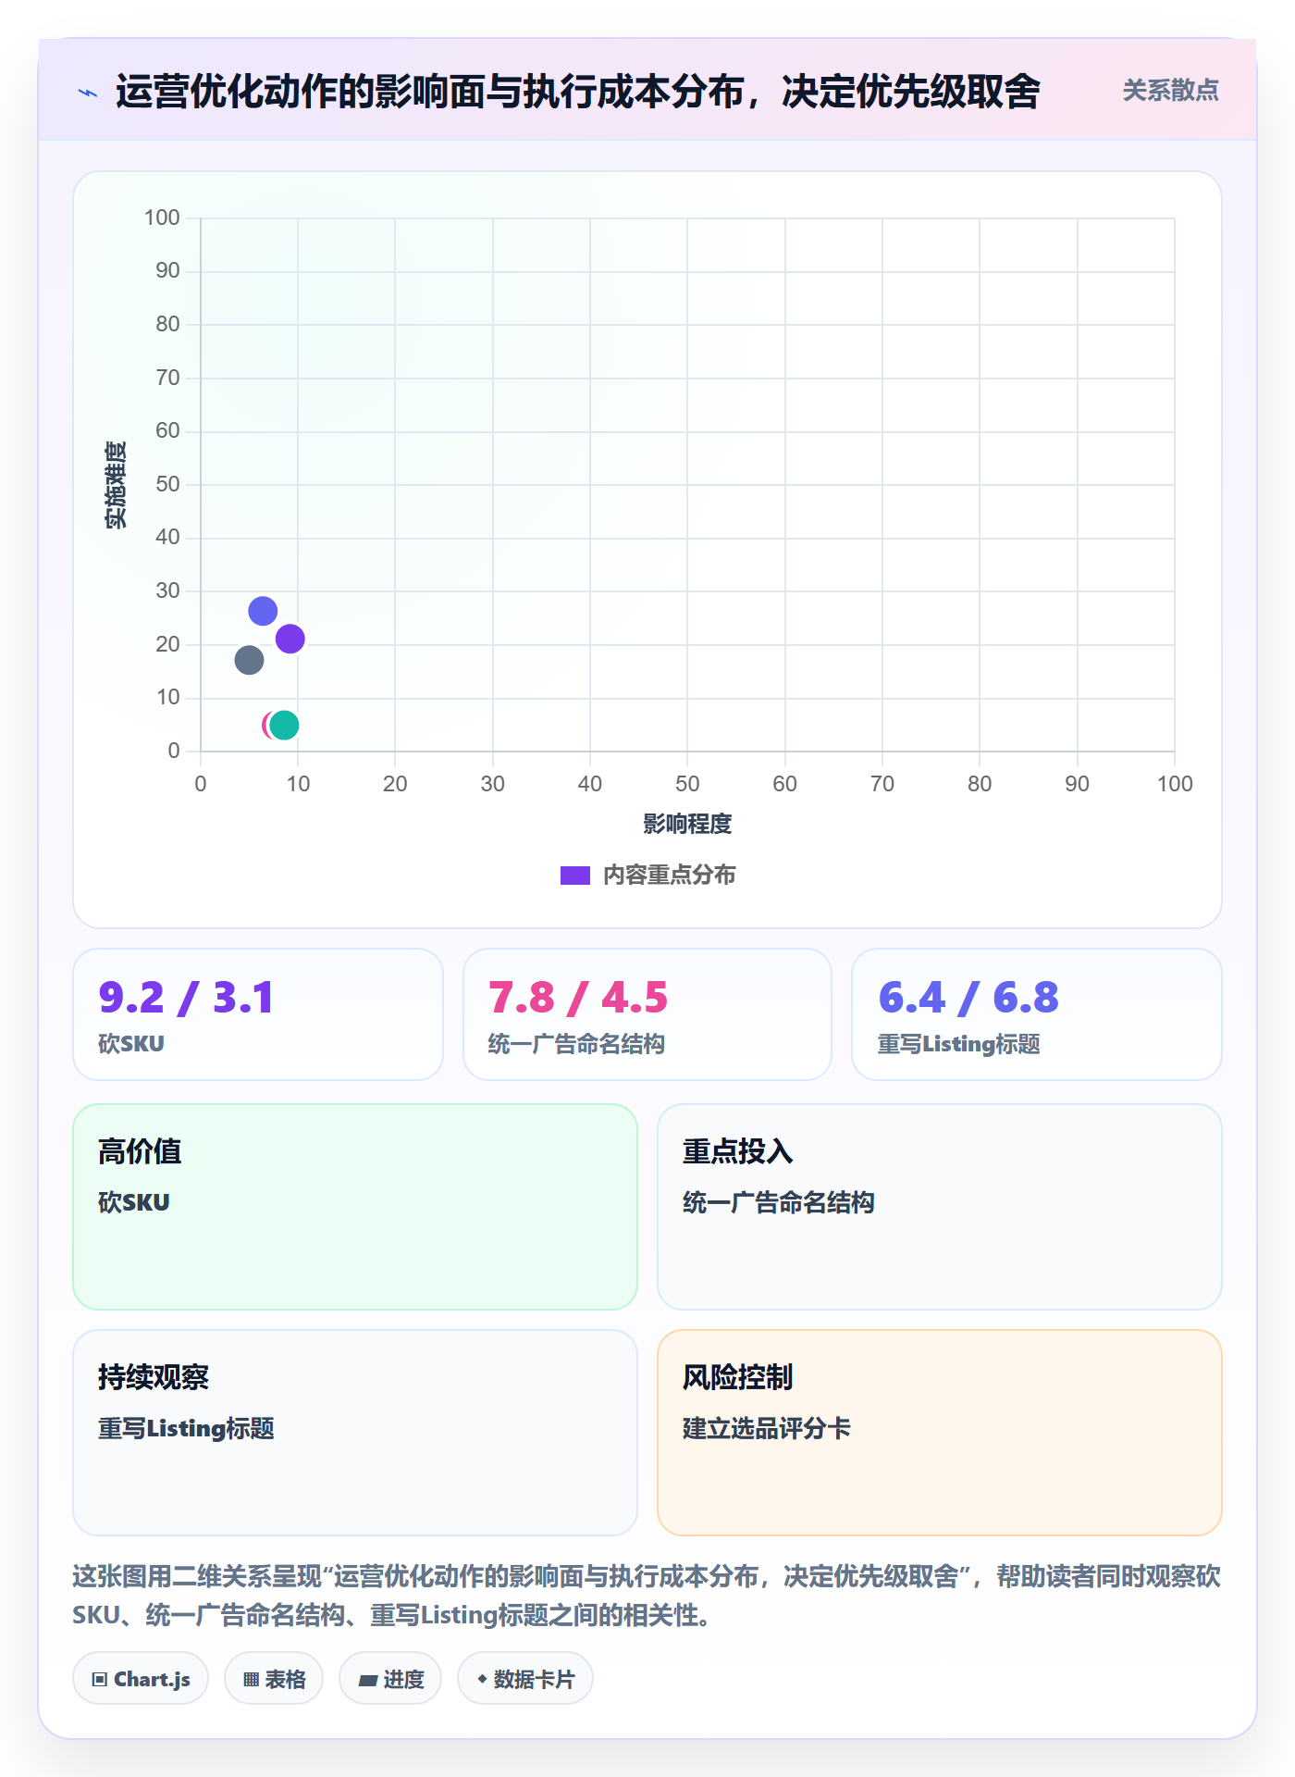The height and width of the screenshot is (1777, 1295).
Task: Click 重写Listing标题 text in 持续观察 card
Action: coord(186,1428)
